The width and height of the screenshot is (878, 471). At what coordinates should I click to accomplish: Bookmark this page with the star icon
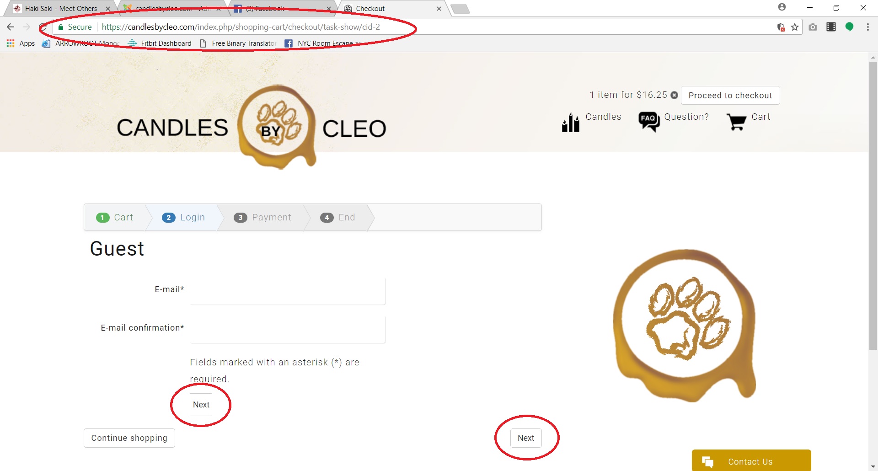795,27
